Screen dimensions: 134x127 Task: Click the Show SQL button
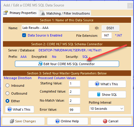(x=107, y=94)
